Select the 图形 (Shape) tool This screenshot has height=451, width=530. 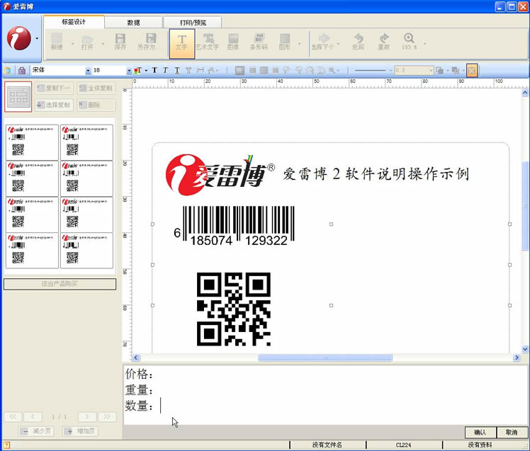(285, 42)
